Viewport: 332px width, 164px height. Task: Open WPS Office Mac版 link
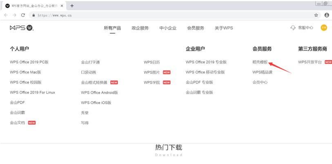click(x=25, y=72)
